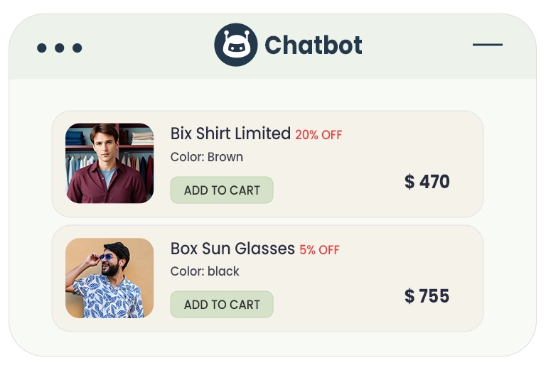Click the leftmost dot in the header
546x375 pixels.
pos(41,48)
